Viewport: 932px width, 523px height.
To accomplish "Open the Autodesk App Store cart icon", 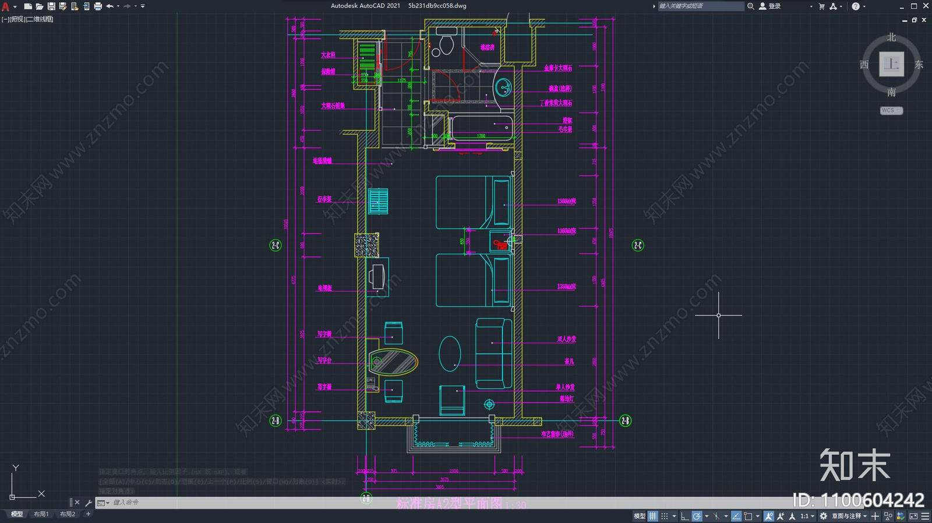I will click(x=822, y=6).
